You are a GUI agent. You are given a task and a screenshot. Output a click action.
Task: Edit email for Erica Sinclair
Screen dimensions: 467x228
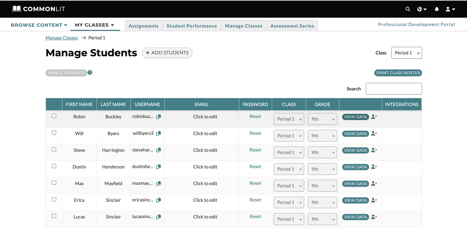coord(205,200)
